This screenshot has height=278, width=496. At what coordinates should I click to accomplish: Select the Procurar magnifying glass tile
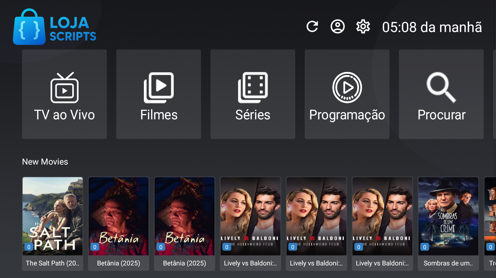tap(441, 94)
